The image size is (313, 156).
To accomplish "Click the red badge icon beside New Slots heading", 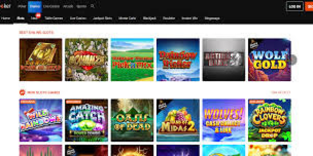I will [22, 92].
